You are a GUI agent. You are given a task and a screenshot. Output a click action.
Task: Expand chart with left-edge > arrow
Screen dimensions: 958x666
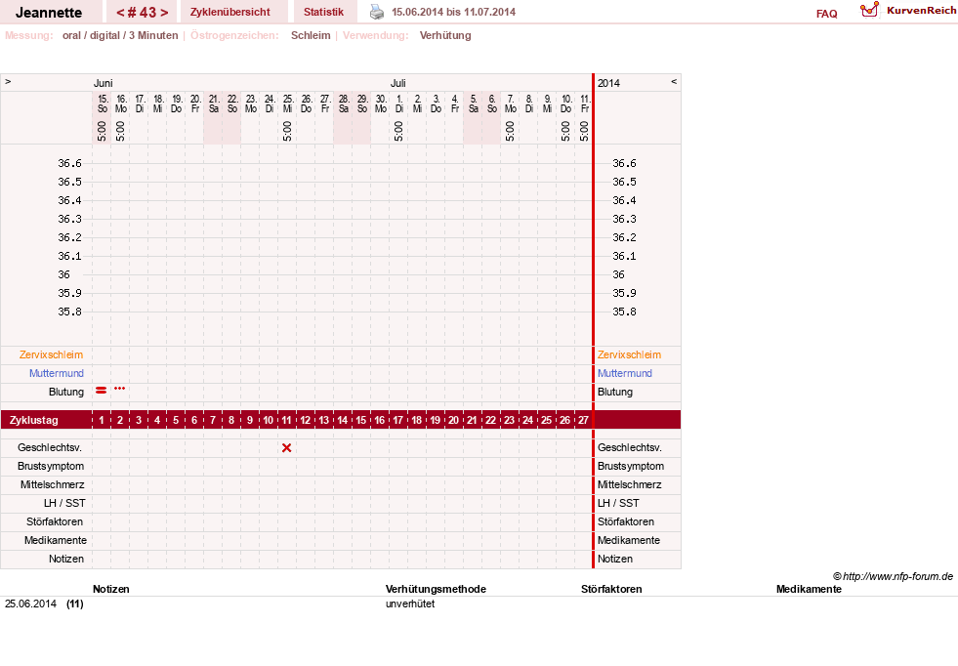coord(8,81)
